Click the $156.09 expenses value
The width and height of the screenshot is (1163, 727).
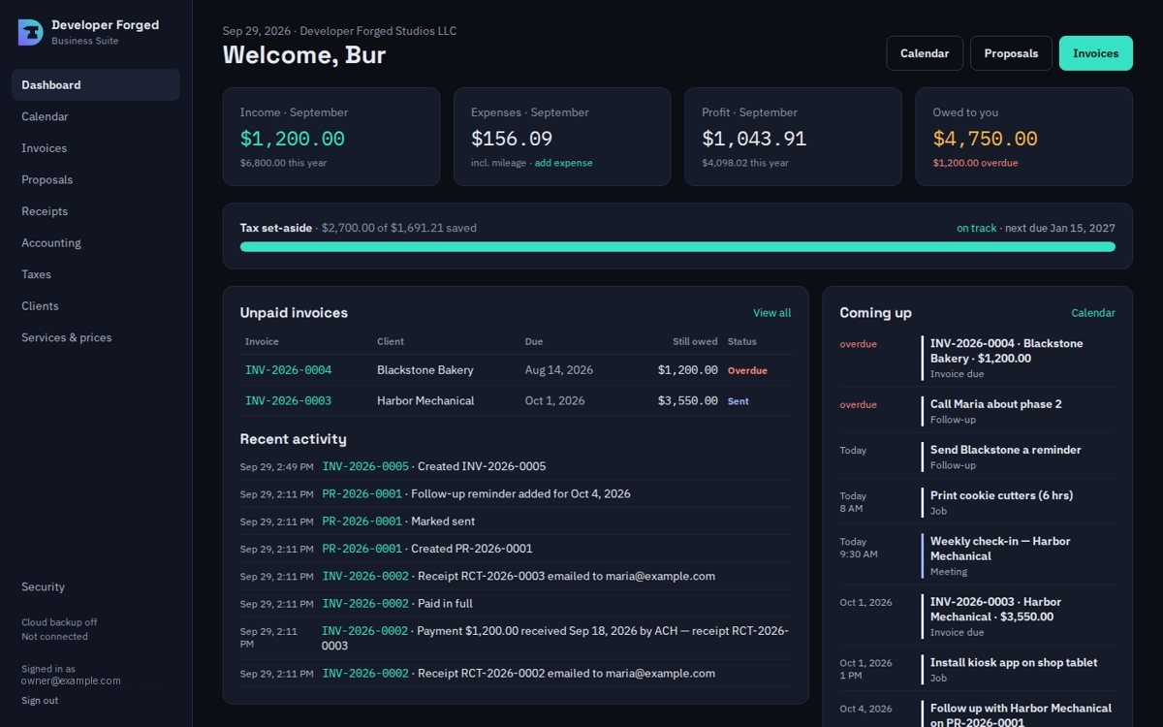(512, 139)
